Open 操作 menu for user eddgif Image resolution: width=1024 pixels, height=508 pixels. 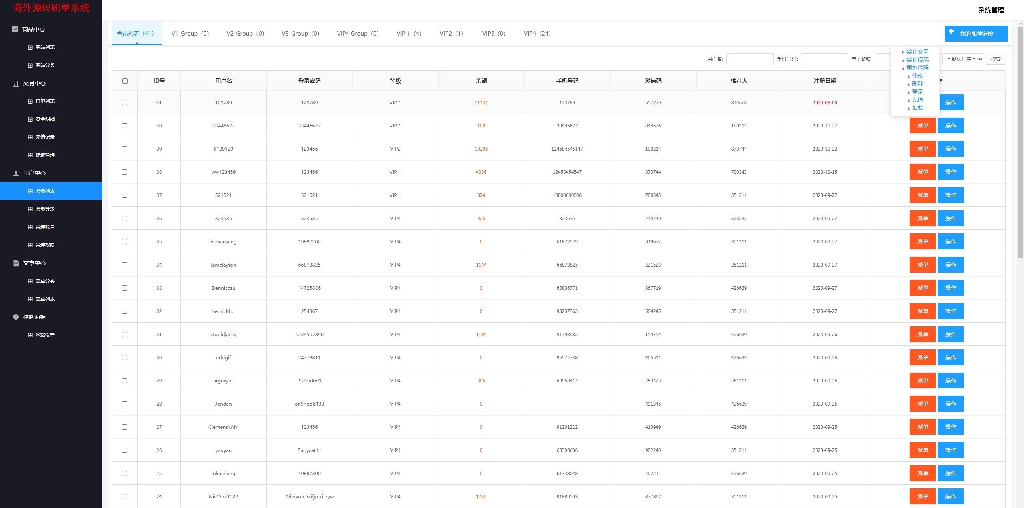(x=950, y=357)
